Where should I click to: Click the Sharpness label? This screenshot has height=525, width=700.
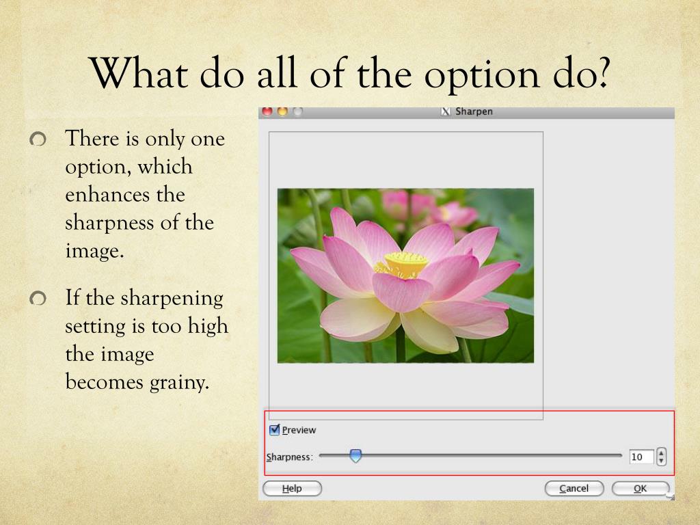pyautogui.click(x=289, y=457)
